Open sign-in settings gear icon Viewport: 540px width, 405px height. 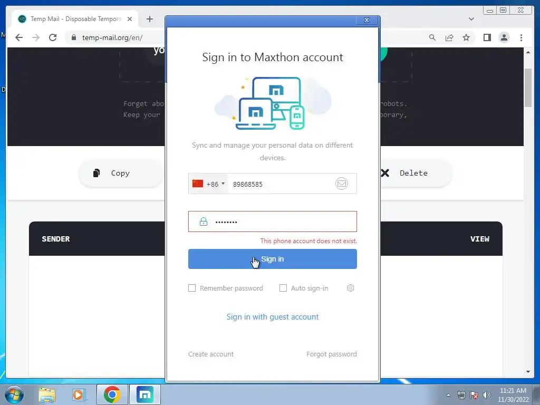[350, 288]
